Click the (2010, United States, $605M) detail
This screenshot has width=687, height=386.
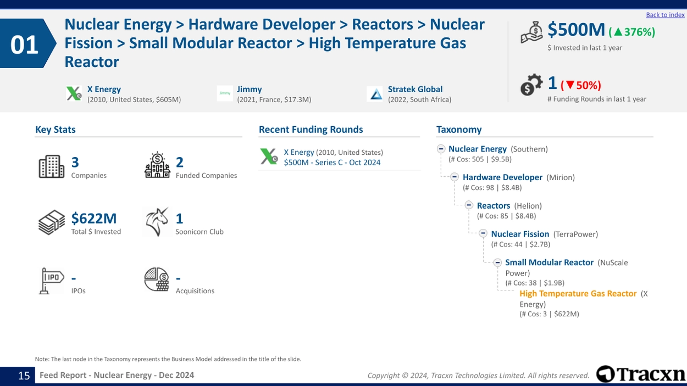[x=134, y=100]
